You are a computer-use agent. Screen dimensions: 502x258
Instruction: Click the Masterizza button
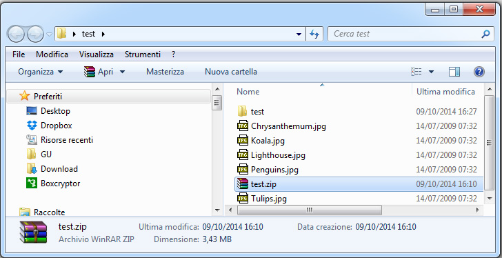(x=165, y=72)
